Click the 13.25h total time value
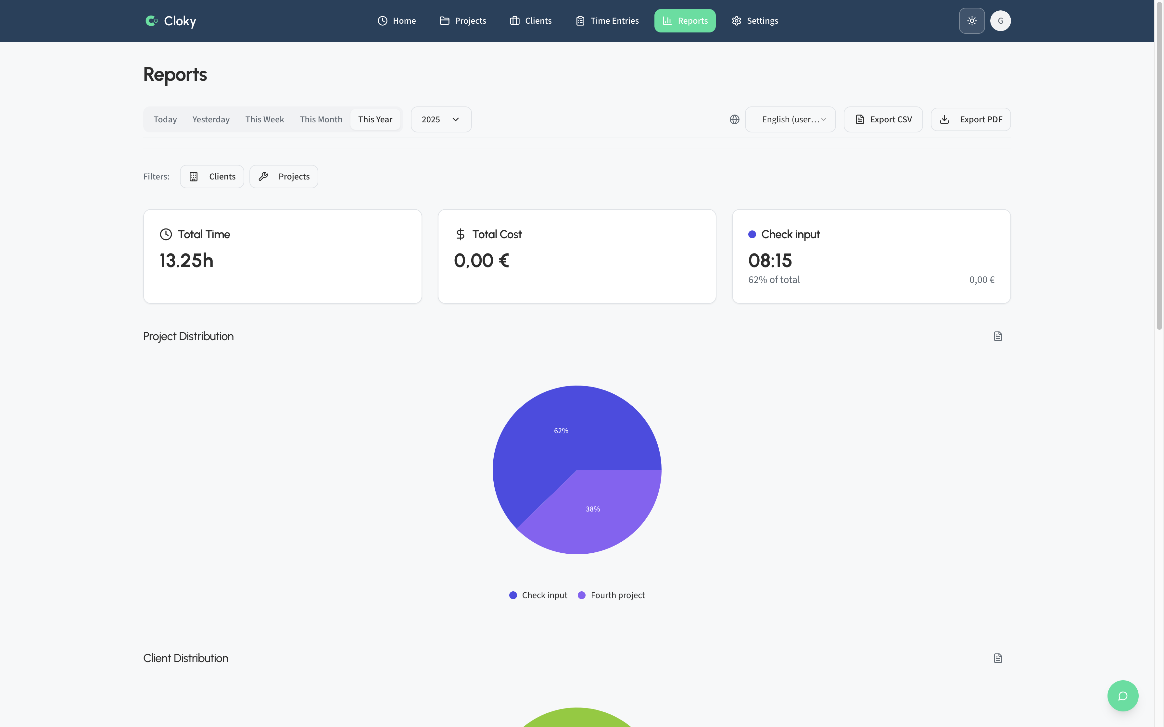The height and width of the screenshot is (727, 1164). (x=186, y=261)
